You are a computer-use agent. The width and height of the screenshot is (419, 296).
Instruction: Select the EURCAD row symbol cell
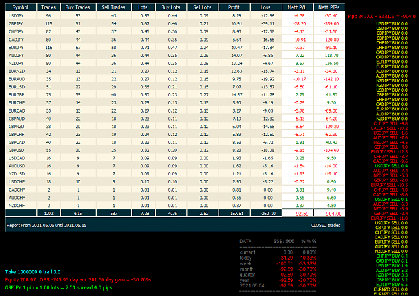point(21,110)
